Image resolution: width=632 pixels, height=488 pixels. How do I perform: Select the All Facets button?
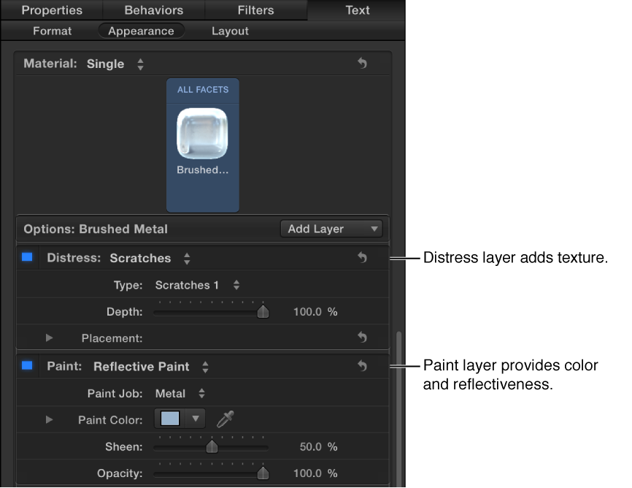point(202,89)
